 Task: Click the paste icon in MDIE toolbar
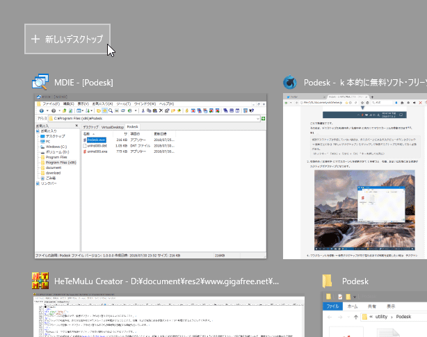tap(155, 110)
